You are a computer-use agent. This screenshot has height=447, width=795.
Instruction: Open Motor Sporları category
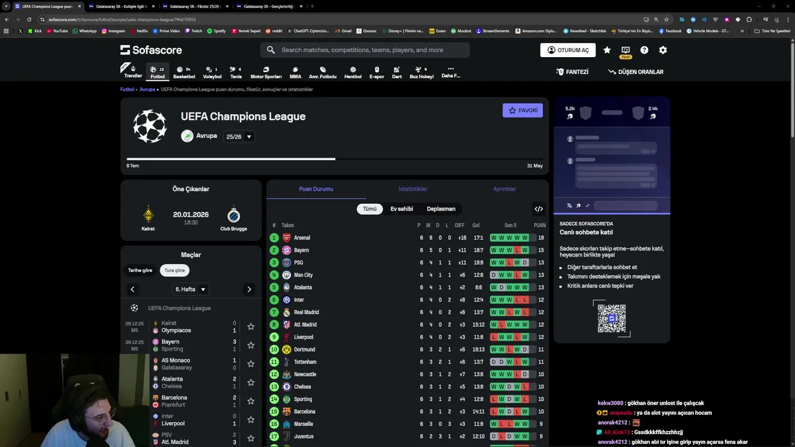pyautogui.click(x=266, y=73)
